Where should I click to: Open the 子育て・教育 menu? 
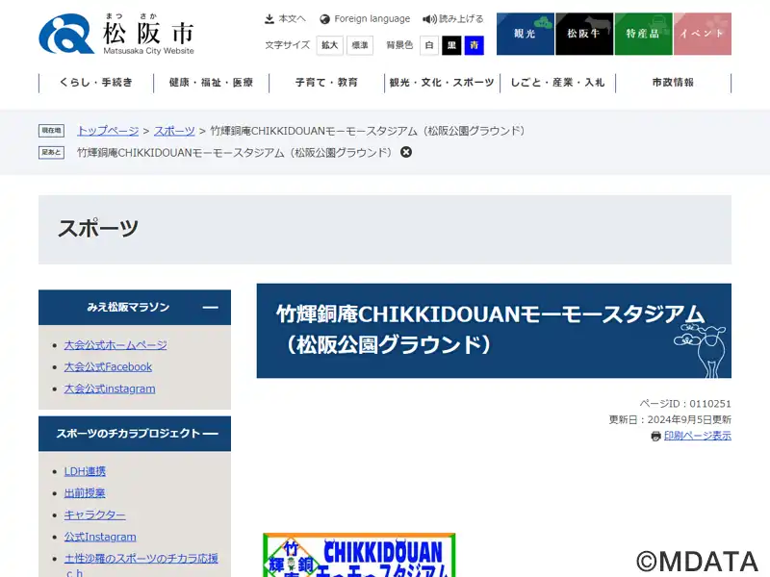pyautogui.click(x=326, y=83)
